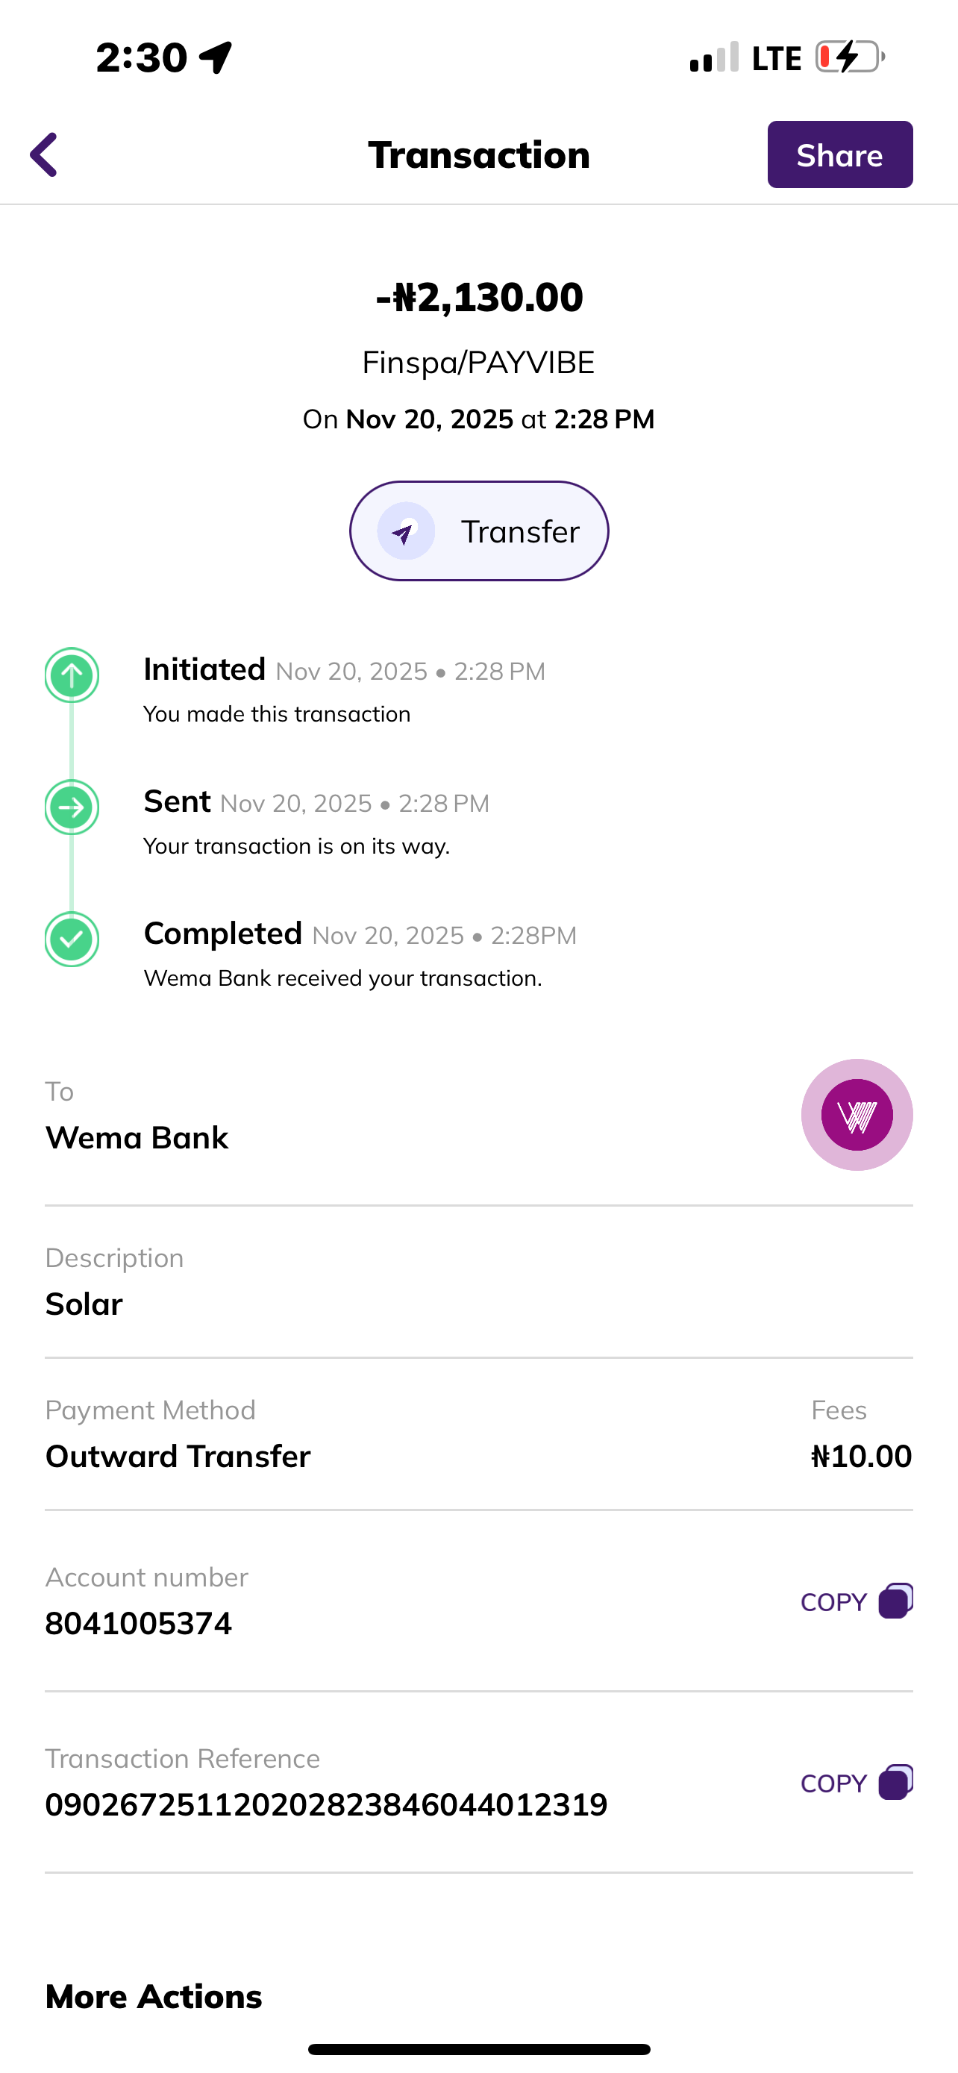Tap COPY text beside account number
958x2073 pixels.
833,1602
